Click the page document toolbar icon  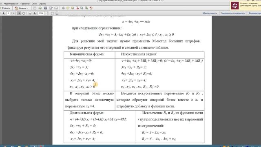(82, 8)
